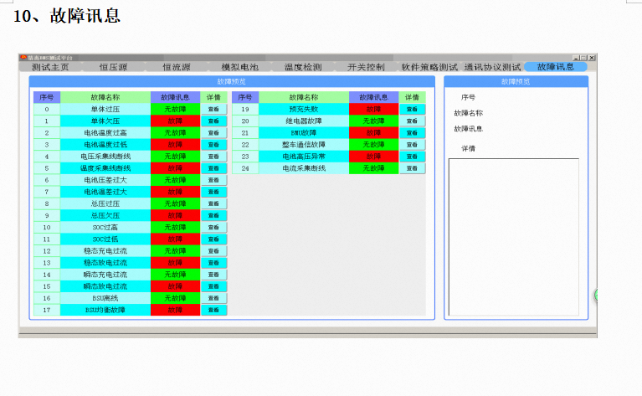View details for 单体欠压 fault

coord(213,121)
